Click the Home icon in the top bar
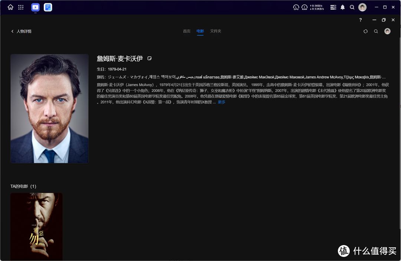 click(10, 7)
